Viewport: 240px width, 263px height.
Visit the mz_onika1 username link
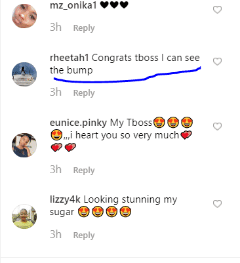pos(73,5)
